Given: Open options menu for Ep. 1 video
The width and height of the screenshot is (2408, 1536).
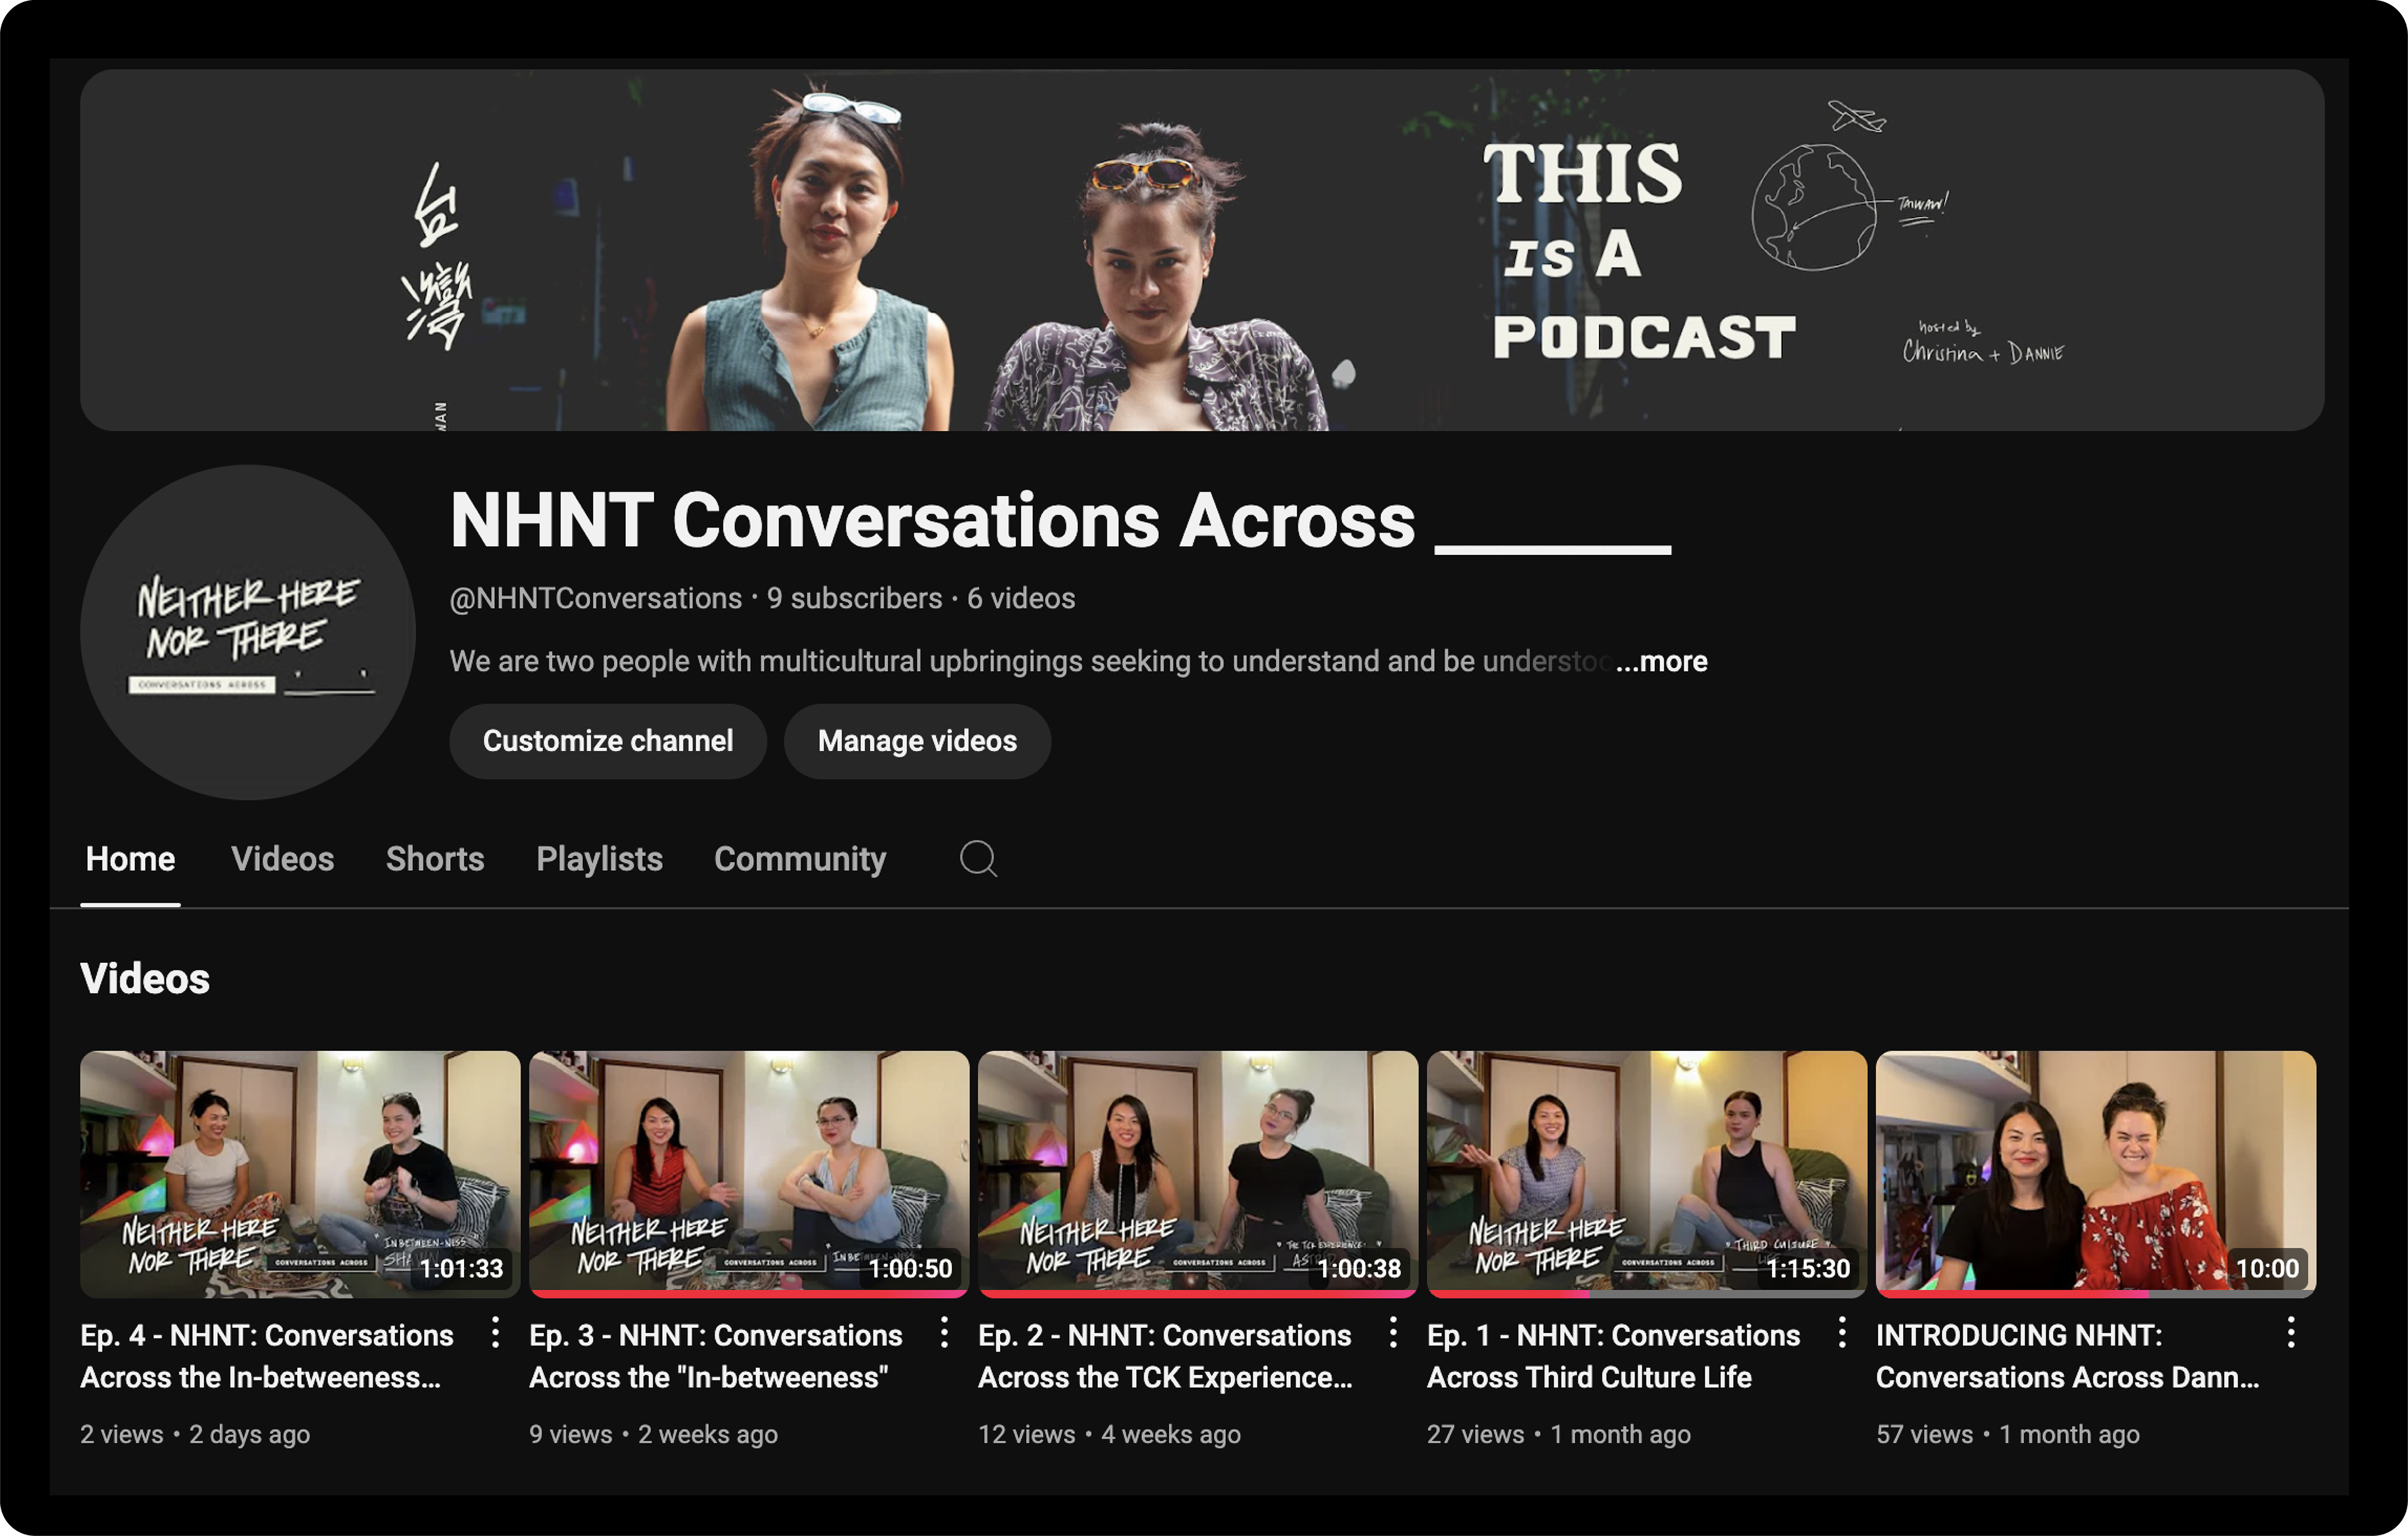Looking at the screenshot, I should click(1842, 1332).
